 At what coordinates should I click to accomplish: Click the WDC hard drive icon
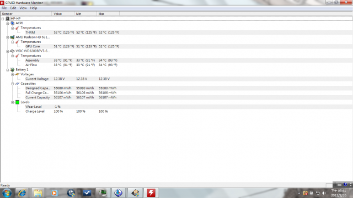tap(12, 51)
